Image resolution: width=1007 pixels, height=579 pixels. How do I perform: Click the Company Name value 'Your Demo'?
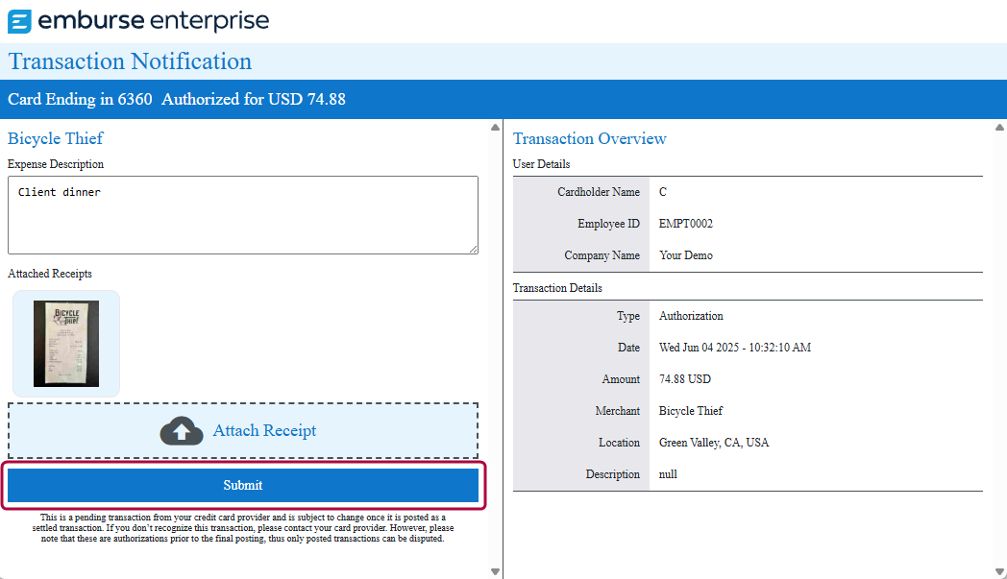point(686,255)
